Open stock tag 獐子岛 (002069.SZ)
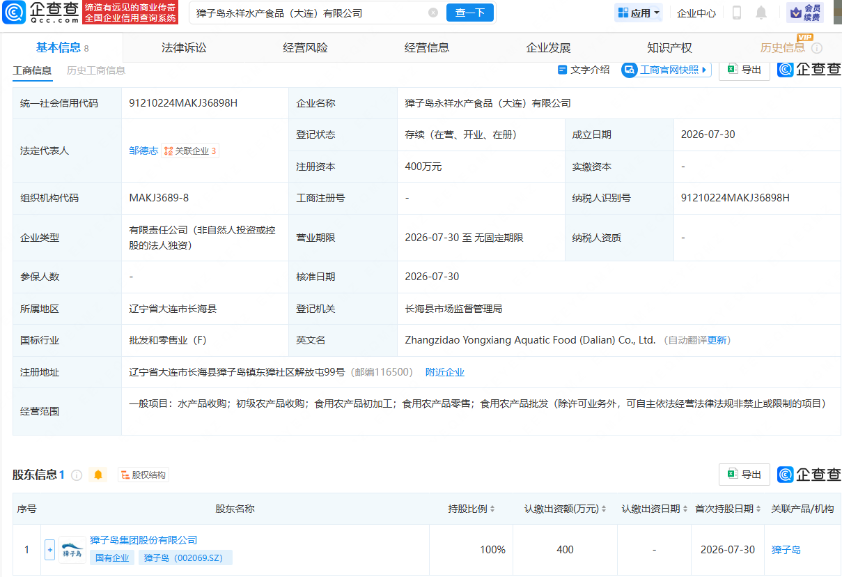The image size is (842, 577). (x=185, y=557)
